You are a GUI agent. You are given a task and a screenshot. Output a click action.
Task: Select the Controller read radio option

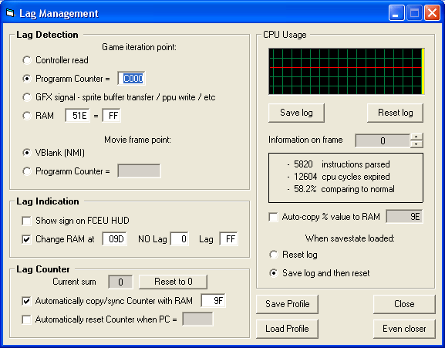[27, 60]
